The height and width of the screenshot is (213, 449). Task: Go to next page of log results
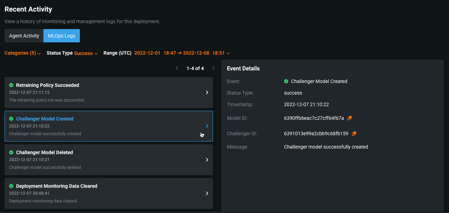pyautogui.click(x=213, y=68)
